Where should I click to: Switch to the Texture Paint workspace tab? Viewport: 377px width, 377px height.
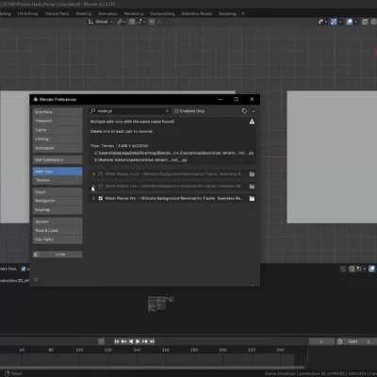click(57, 14)
